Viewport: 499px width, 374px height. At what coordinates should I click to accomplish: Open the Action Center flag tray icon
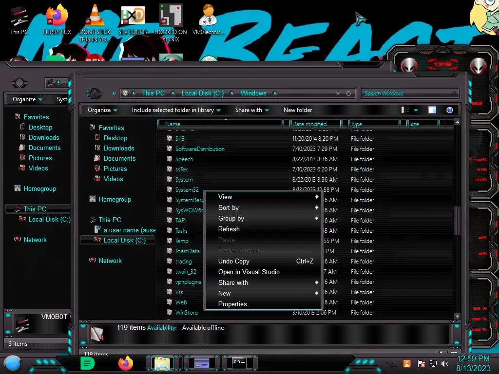pyautogui.click(x=421, y=363)
